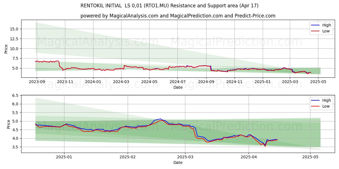Click the "2025-02" tick label on the bottom chart

click(x=128, y=157)
